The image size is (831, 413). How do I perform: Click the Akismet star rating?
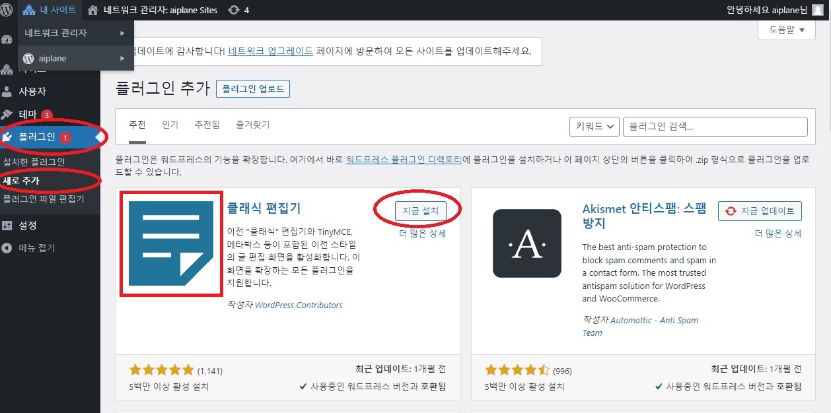click(517, 369)
